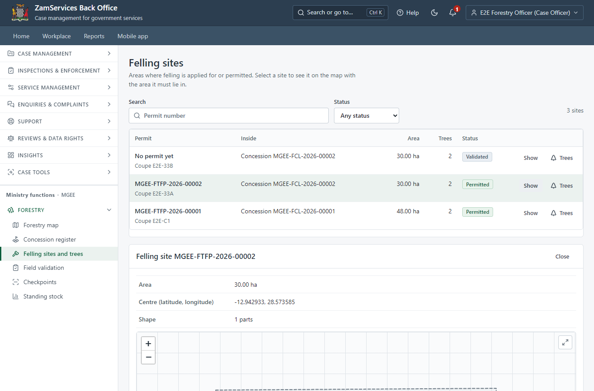This screenshot has height=391, width=594.
Task: Toggle dark mode with moon icon
Action: point(434,13)
